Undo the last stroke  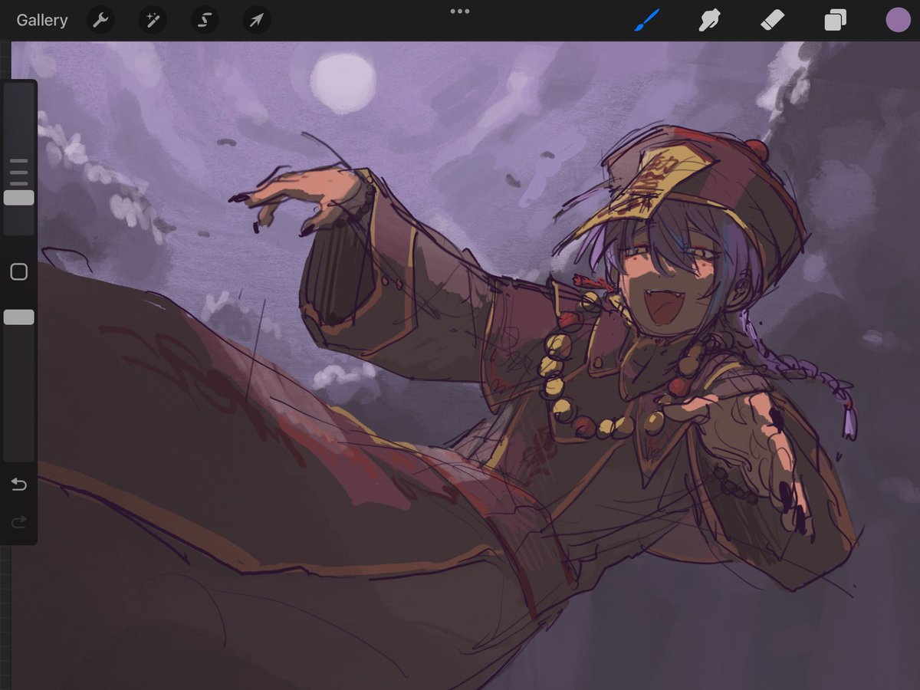(19, 485)
